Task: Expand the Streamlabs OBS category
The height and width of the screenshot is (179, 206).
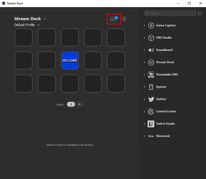Action: click(145, 75)
